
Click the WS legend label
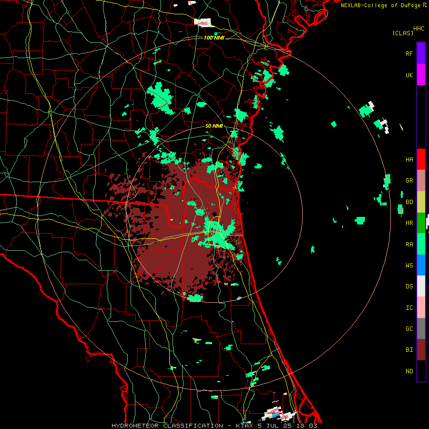(409, 266)
